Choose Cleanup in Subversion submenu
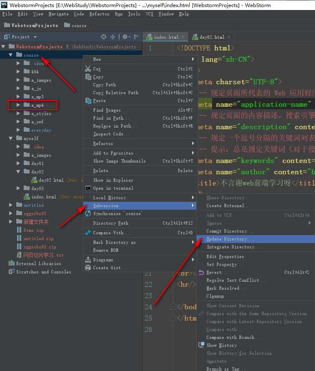Viewport: 315px width, 371px height. pyautogui.click(x=256, y=296)
